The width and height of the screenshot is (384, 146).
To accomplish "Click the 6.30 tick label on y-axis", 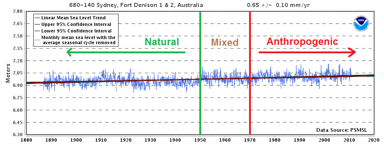I will tap(18, 135).
